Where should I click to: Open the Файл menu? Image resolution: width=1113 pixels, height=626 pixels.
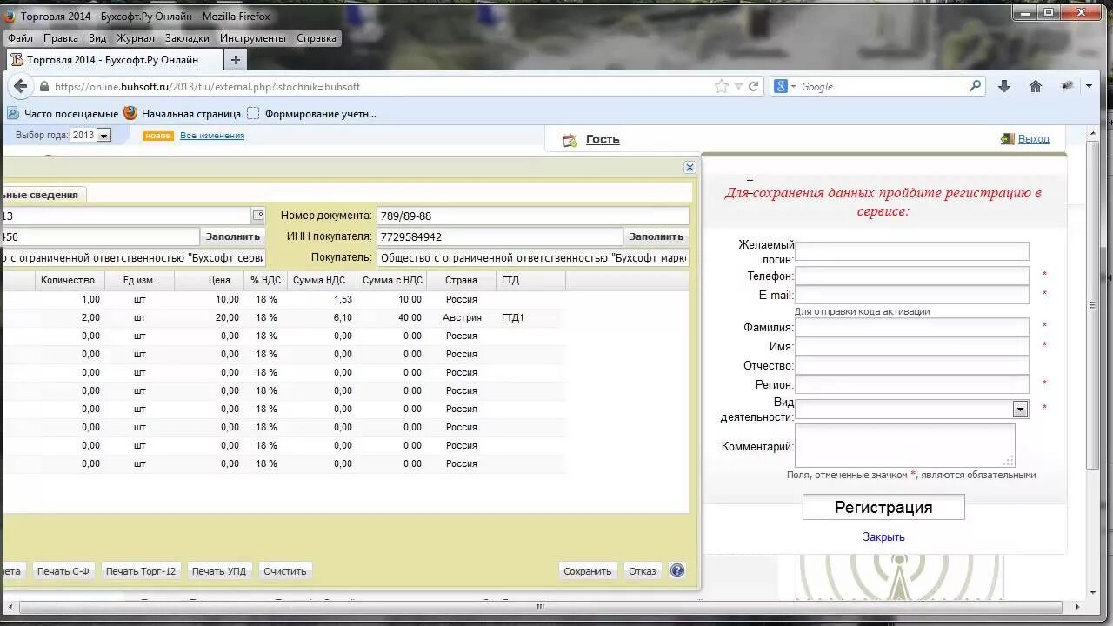coord(20,38)
